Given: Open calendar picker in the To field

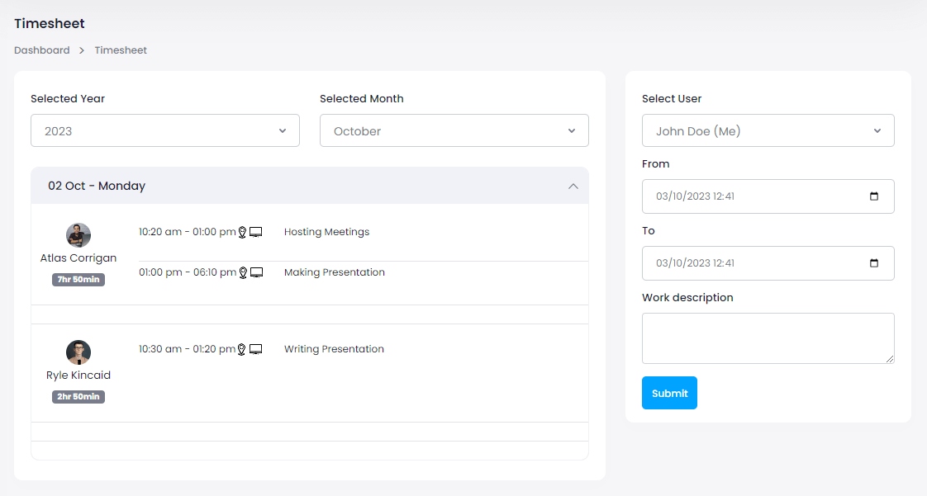Looking at the screenshot, I should 874,263.
